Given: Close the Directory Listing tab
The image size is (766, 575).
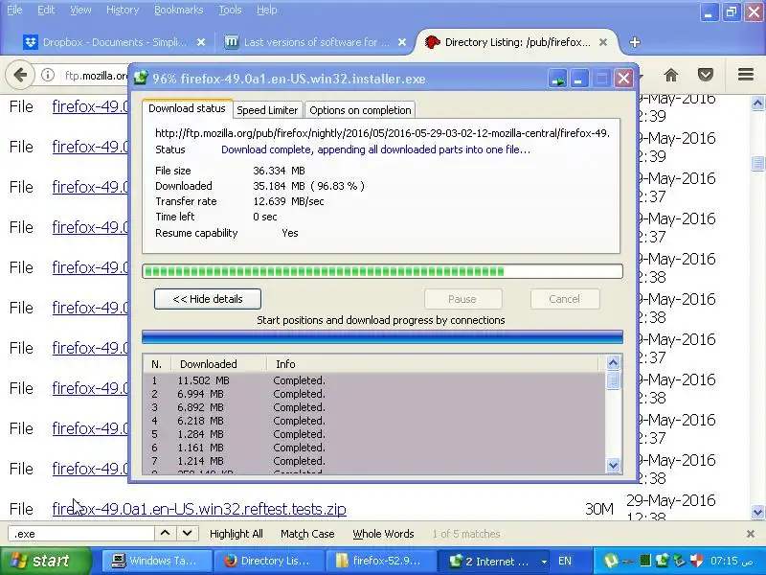Looking at the screenshot, I should (x=603, y=42).
